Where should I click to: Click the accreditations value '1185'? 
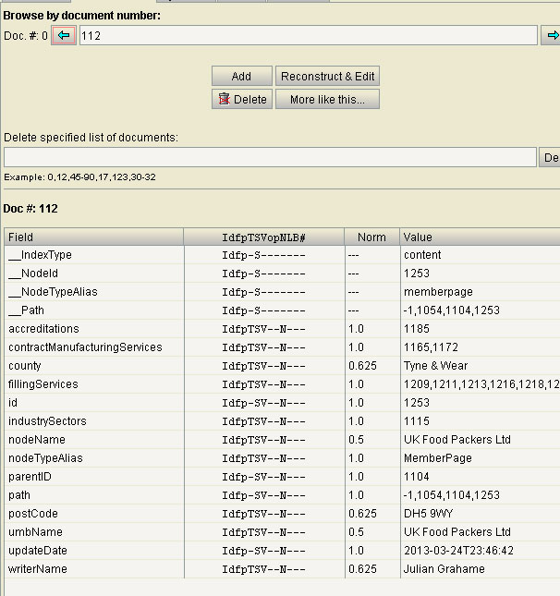417,329
